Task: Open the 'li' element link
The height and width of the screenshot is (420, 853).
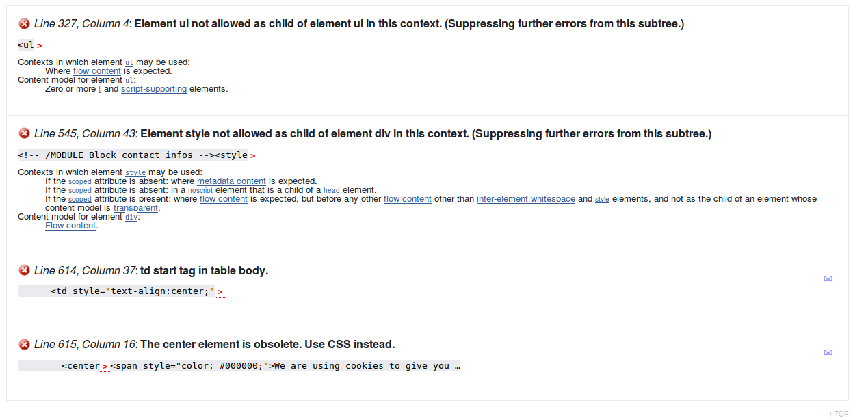Action: point(100,89)
